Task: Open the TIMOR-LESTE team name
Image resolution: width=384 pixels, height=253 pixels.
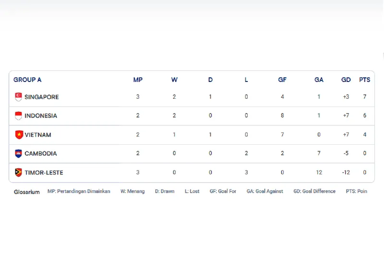Action: (x=44, y=172)
